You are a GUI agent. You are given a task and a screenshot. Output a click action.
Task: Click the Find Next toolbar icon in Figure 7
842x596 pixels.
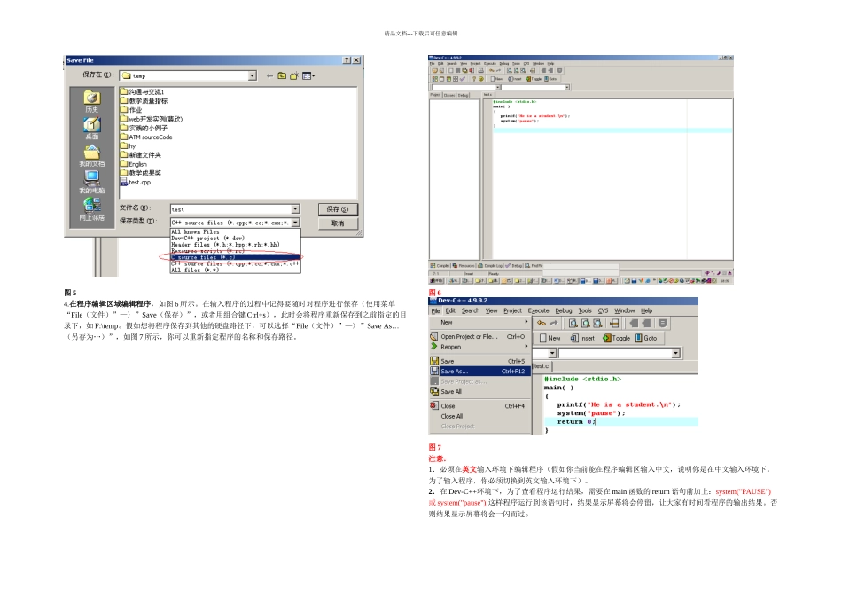point(597,323)
